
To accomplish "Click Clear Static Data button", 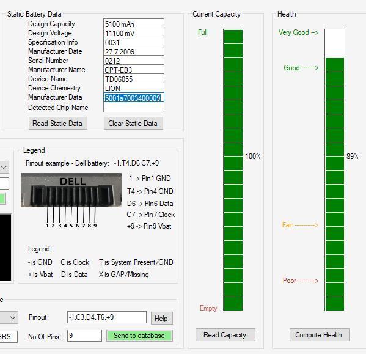I will pos(133,124).
